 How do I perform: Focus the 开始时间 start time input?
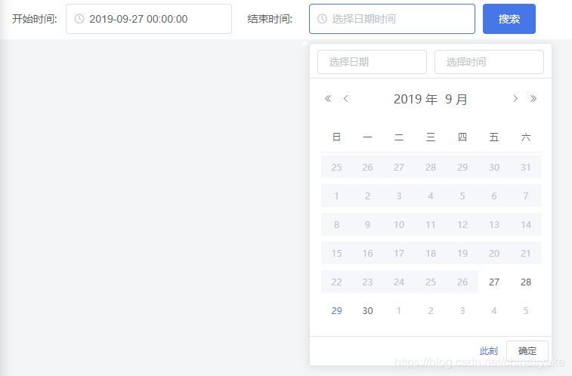tap(149, 19)
